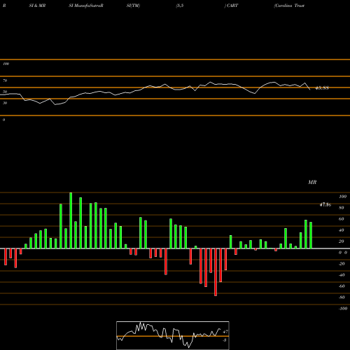
Task: Click the '20' tick on MR axis
Action: (x=342, y=241)
